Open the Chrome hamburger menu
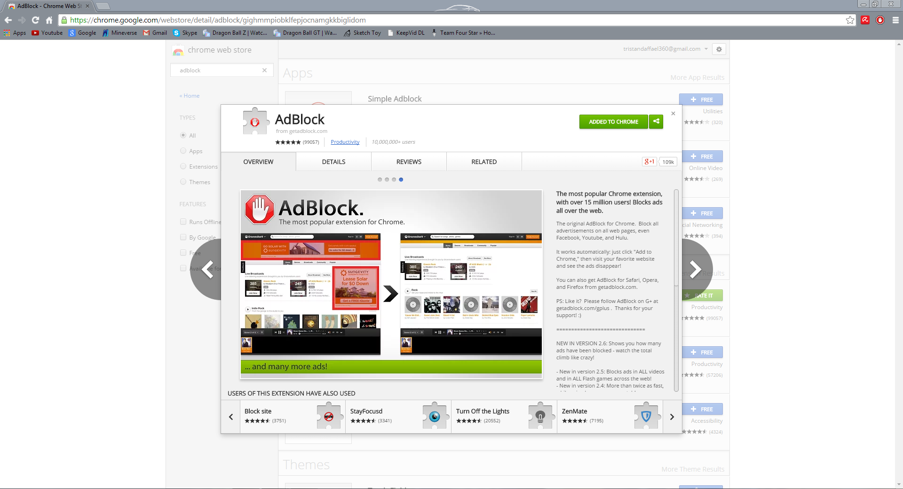The width and height of the screenshot is (903, 489). pos(895,20)
